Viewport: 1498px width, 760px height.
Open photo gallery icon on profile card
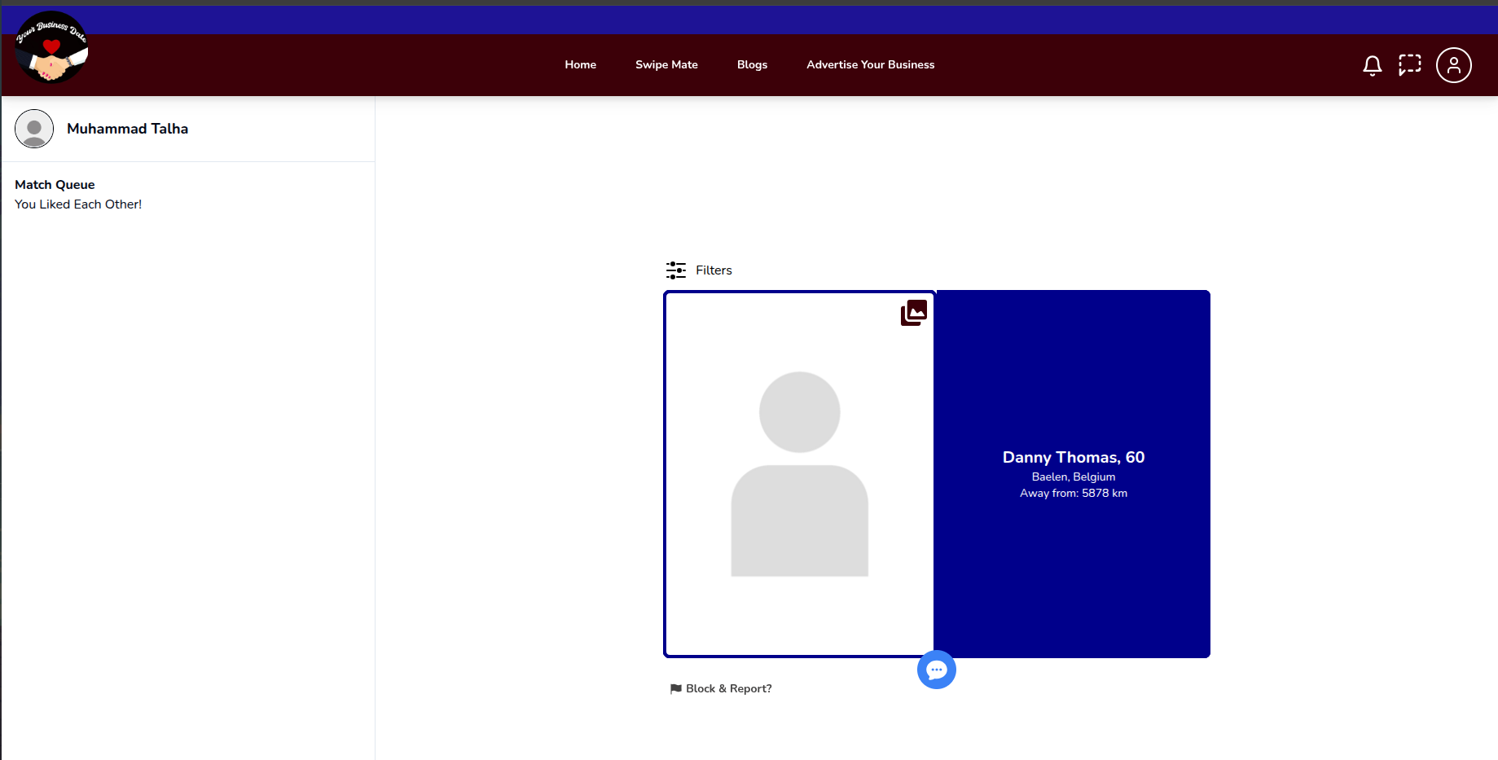coord(913,313)
